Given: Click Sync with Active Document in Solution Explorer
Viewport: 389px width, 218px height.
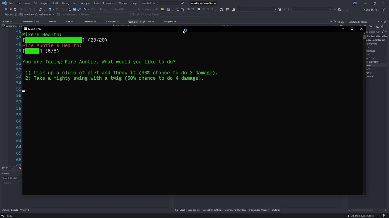Looking at the screenshot, I should click(377, 27).
